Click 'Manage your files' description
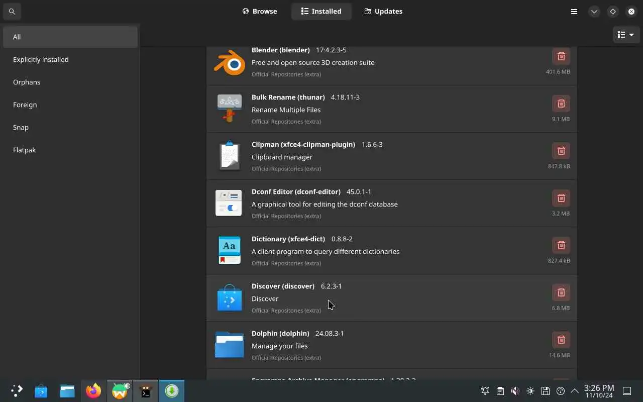 point(279,346)
